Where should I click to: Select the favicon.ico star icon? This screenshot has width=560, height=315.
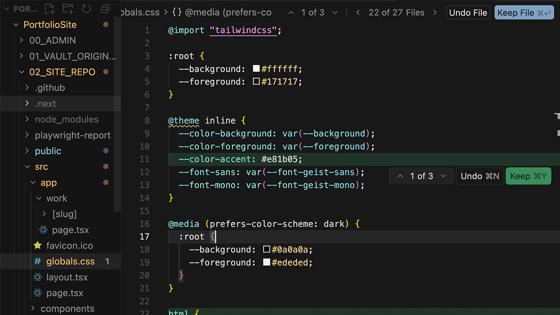tap(38, 245)
